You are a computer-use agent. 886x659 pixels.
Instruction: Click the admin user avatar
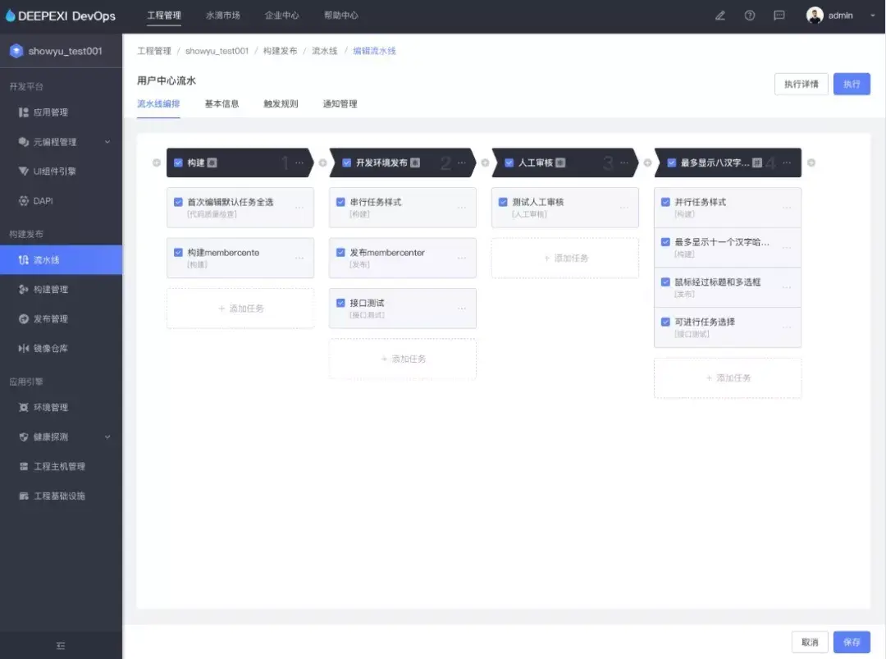click(815, 16)
